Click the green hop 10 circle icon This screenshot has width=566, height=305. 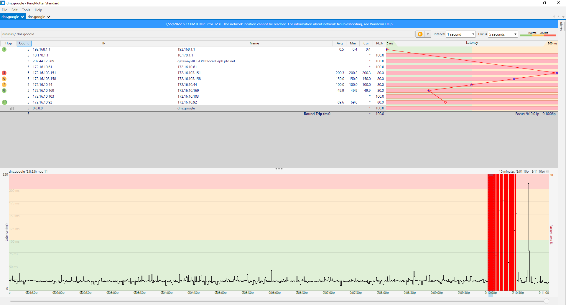4,102
